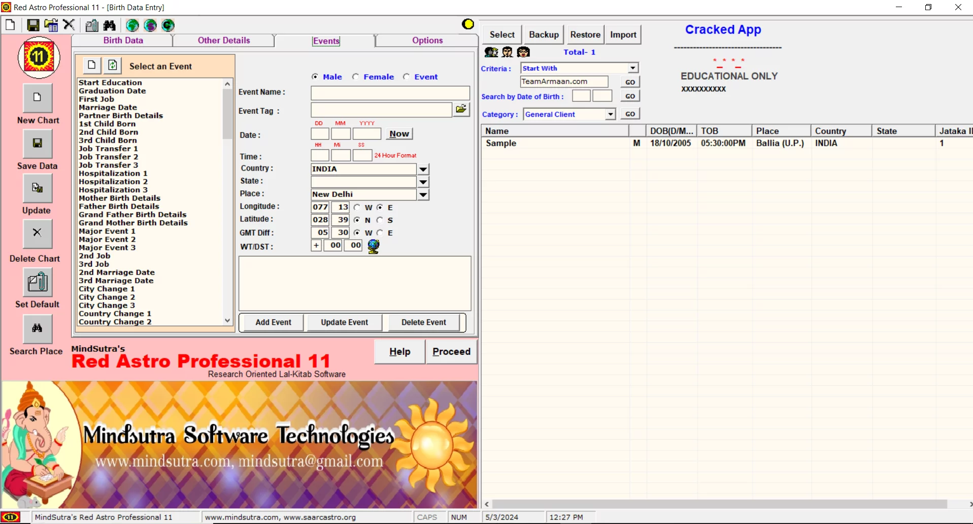Viewport: 973px width, 524px height.
Task: Click the Save Data sidebar icon
Action: point(38,143)
